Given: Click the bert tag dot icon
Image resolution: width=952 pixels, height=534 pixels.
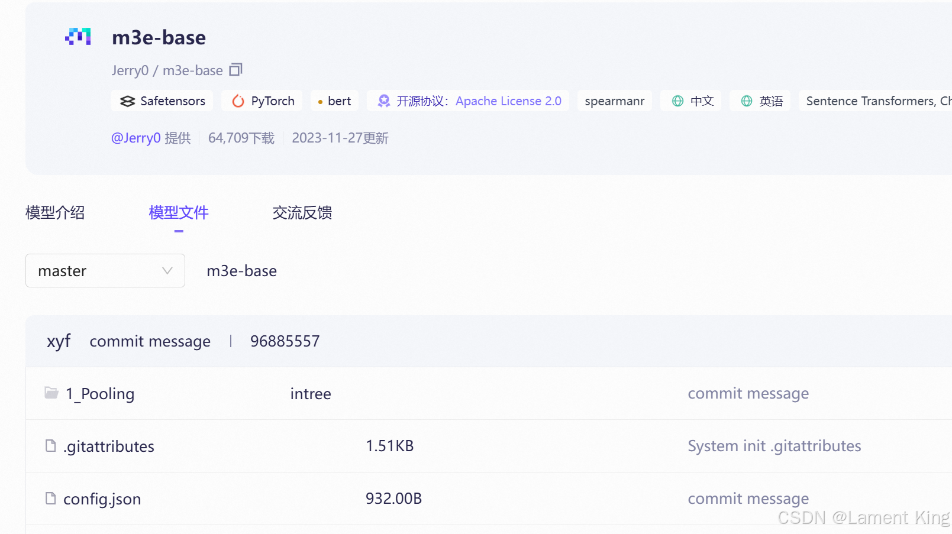Looking at the screenshot, I should (320, 102).
